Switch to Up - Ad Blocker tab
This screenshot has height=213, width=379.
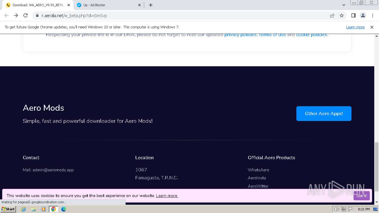[x=108, y=5]
